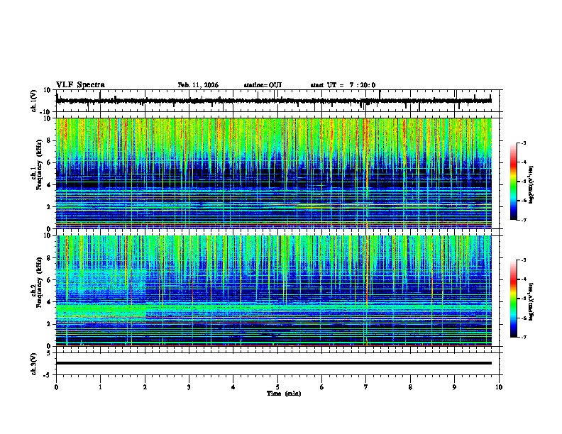This screenshot has width=562, height=434.
Task: Click the "start UT = 7 : 20: 0" text
Action: (x=343, y=85)
